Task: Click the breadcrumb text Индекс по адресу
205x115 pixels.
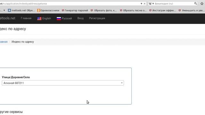Action: point(23,42)
